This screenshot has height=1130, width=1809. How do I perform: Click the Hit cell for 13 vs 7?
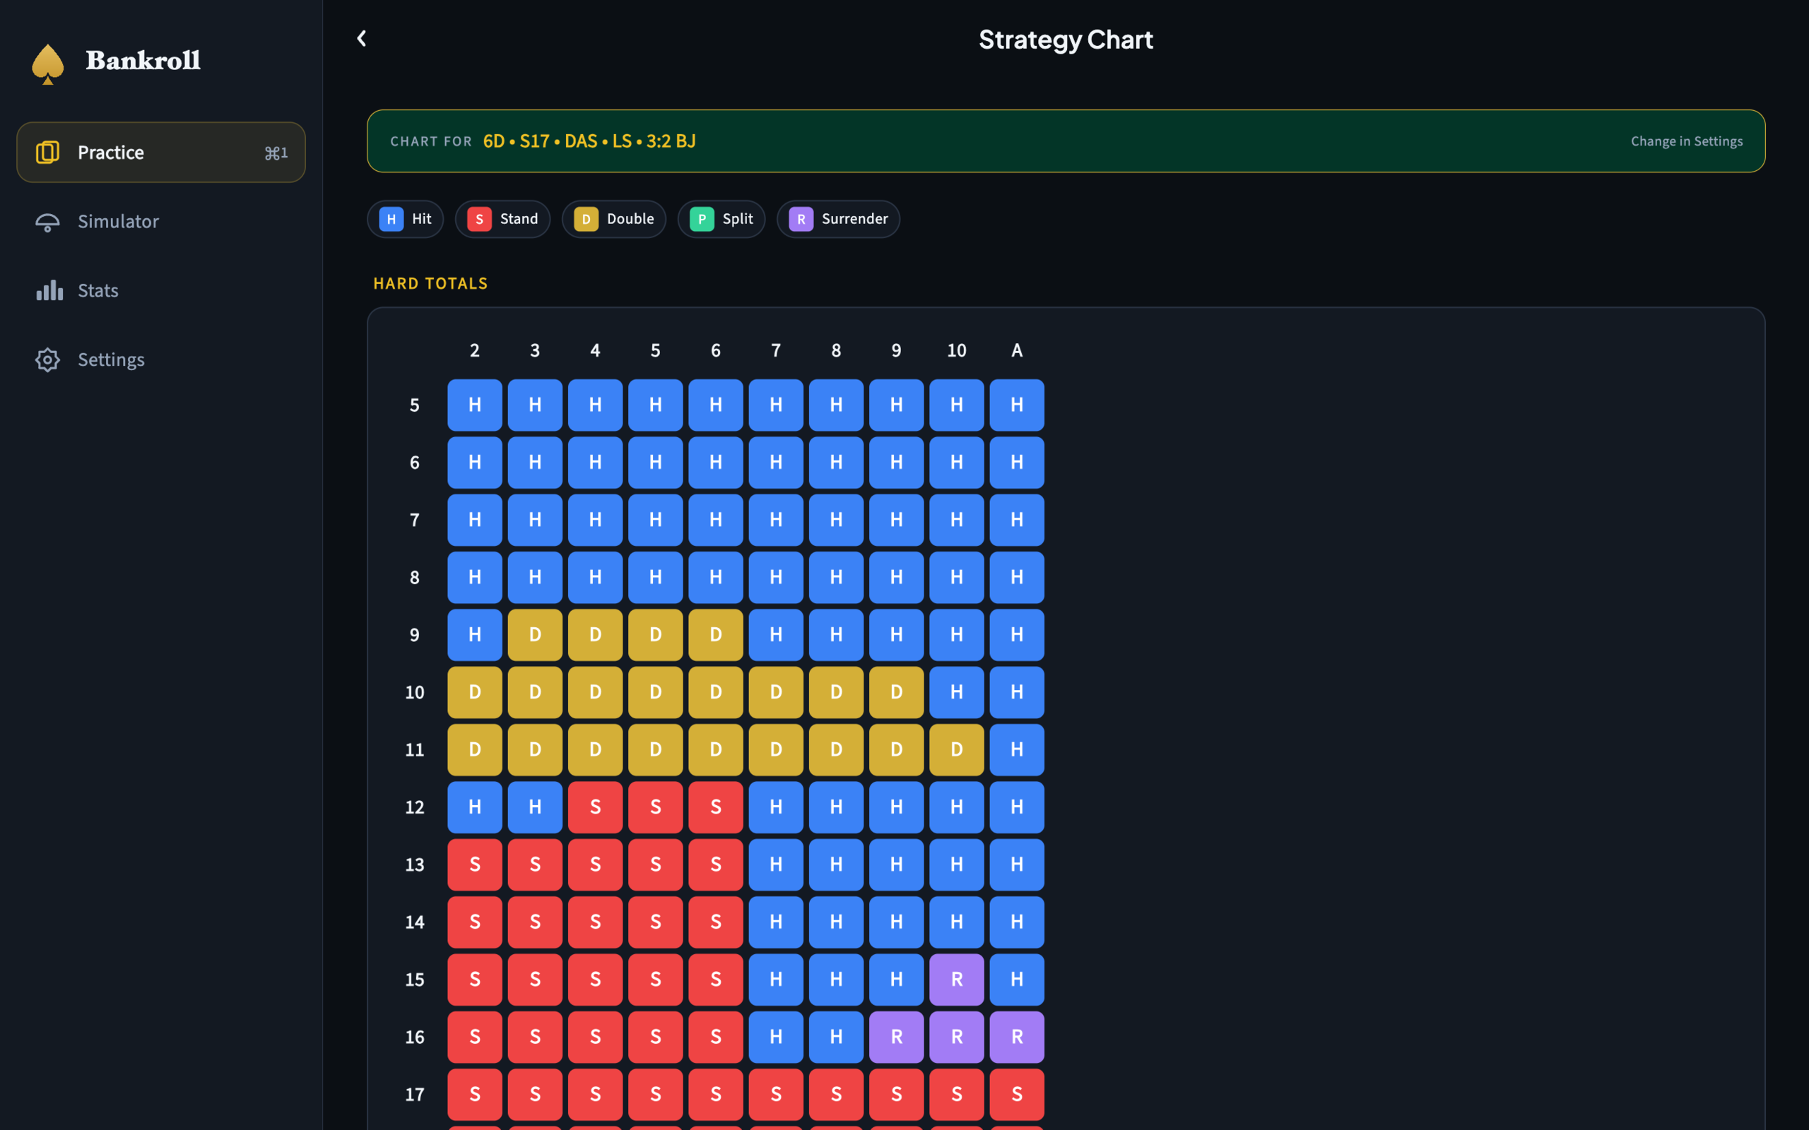coord(776,865)
